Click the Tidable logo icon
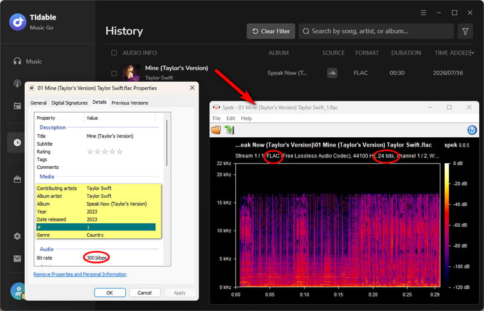The height and width of the screenshot is (311, 484). [x=18, y=22]
